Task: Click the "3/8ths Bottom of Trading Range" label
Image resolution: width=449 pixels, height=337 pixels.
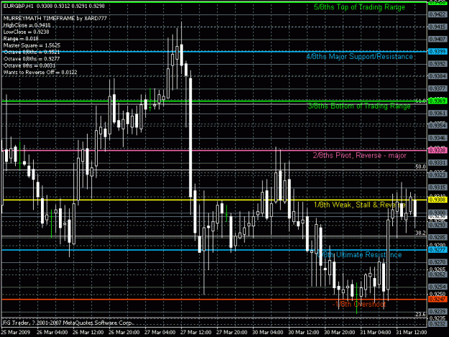Action: [359, 106]
